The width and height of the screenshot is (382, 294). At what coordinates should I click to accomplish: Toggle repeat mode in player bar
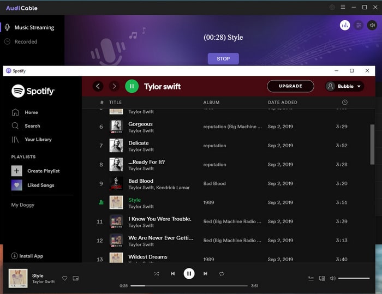pos(222,274)
